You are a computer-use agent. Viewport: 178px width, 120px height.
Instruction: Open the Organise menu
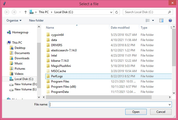click(x=14, y=20)
